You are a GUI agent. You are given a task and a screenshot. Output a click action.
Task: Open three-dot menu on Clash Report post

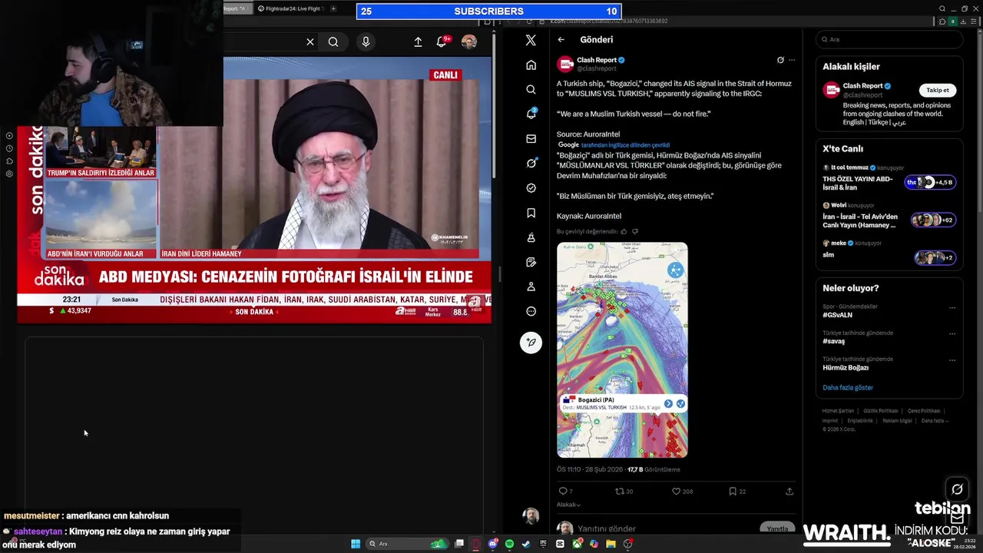click(x=792, y=60)
